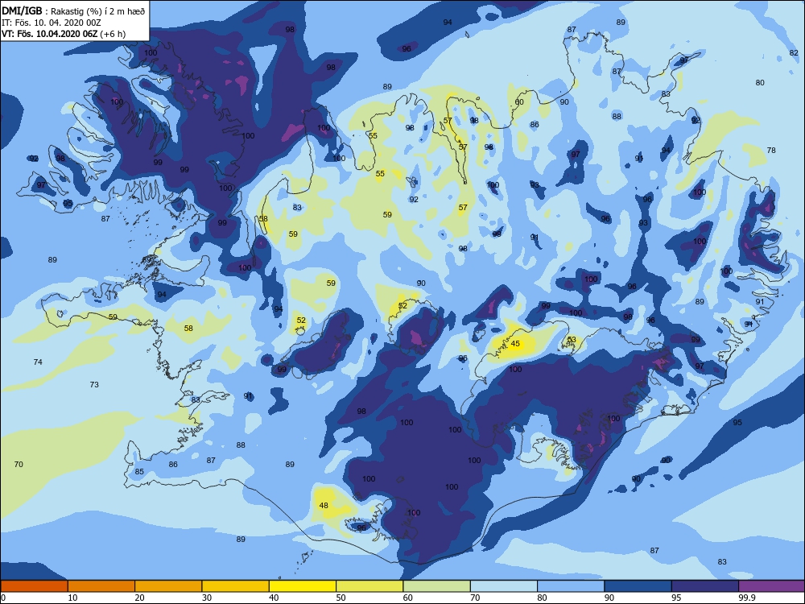Click the dark orange 0-10 legend swatch
The width and height of the screenshot is (805, 604).
pyautogui.click(x=35, y=586)
